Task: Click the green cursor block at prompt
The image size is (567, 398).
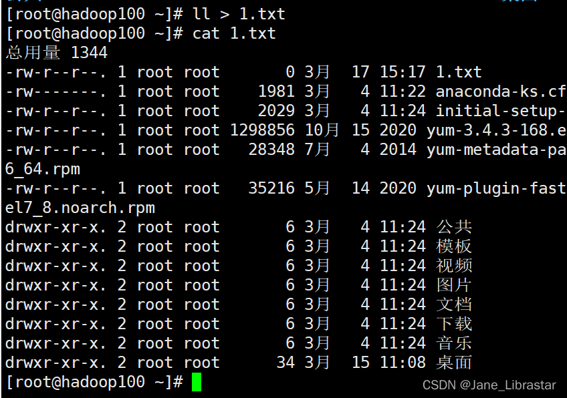Action: pyautogui.click(x=197, y=382)
